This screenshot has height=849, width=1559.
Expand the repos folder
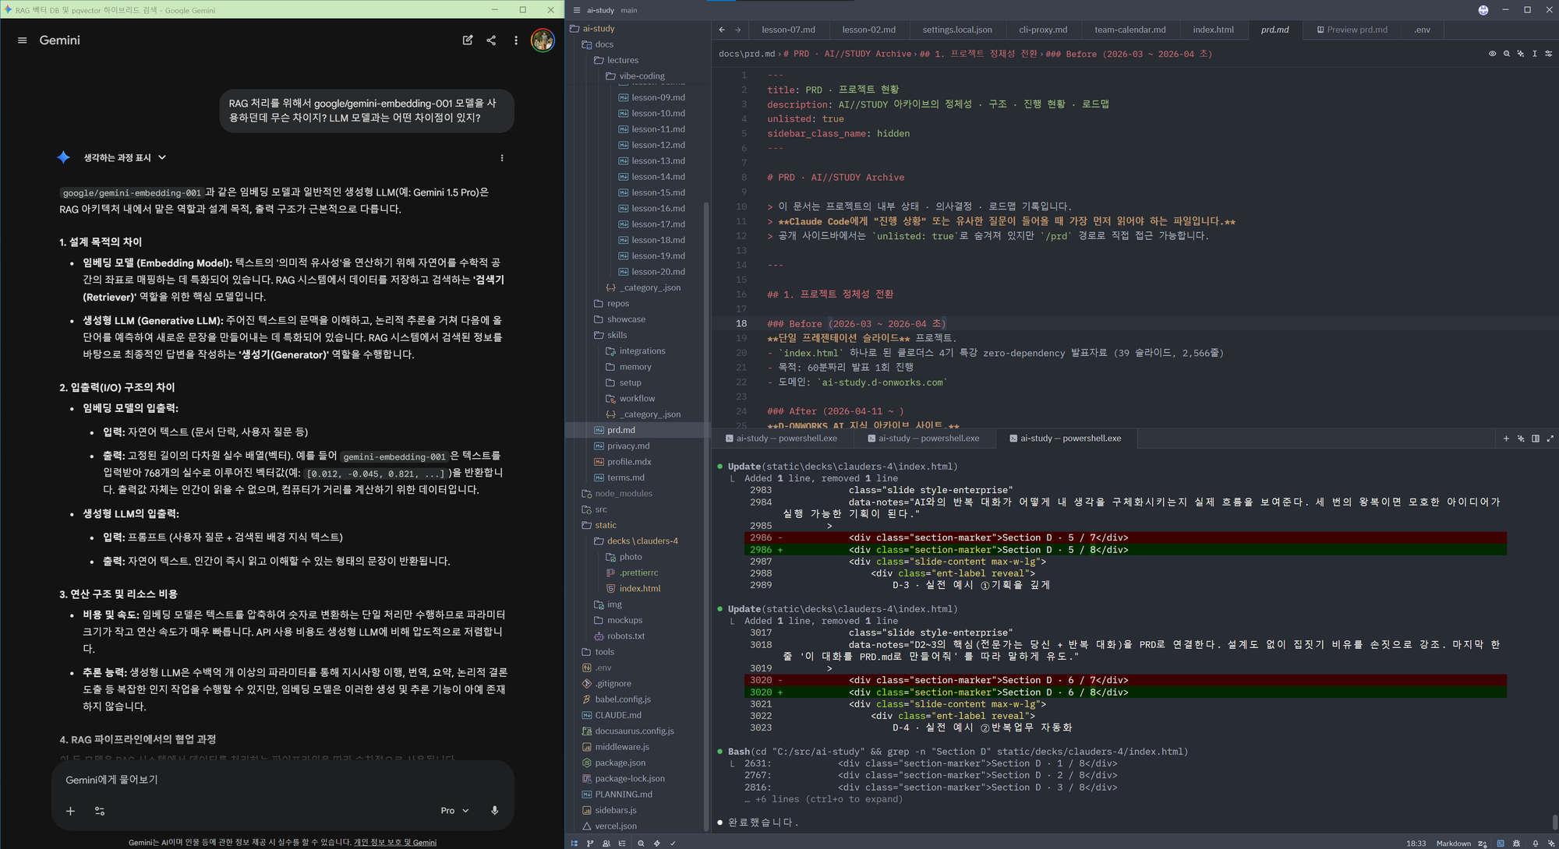(617, 304)
